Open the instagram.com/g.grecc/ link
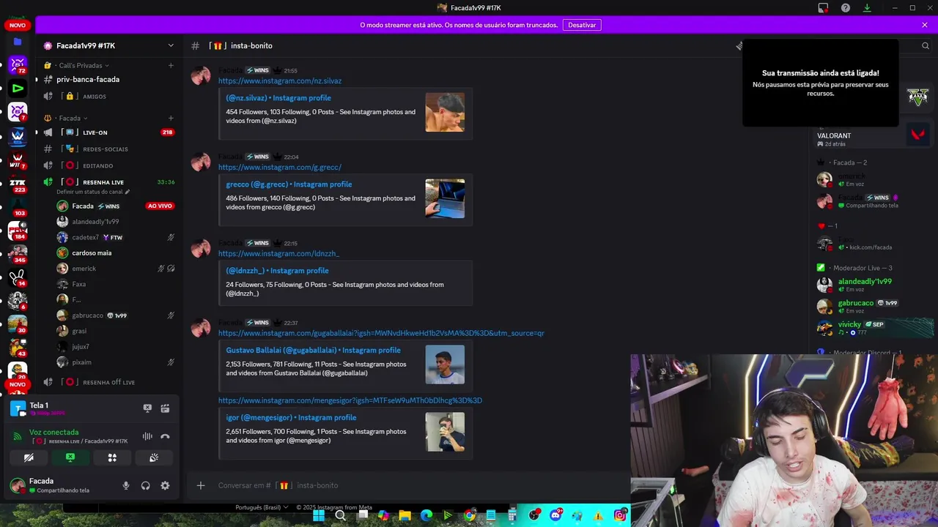 280,167
